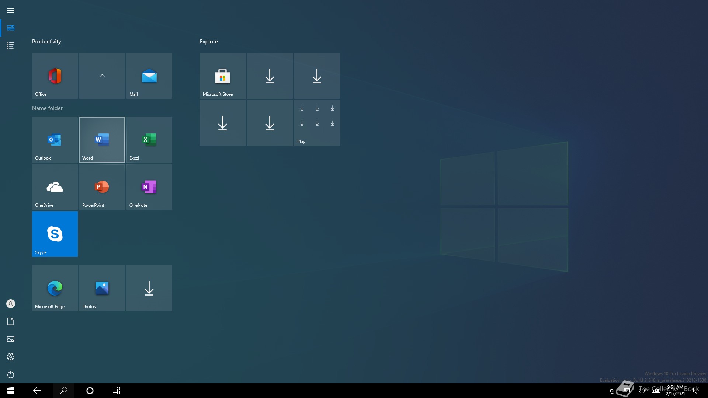Open the Excel tile

click(149, 140)
